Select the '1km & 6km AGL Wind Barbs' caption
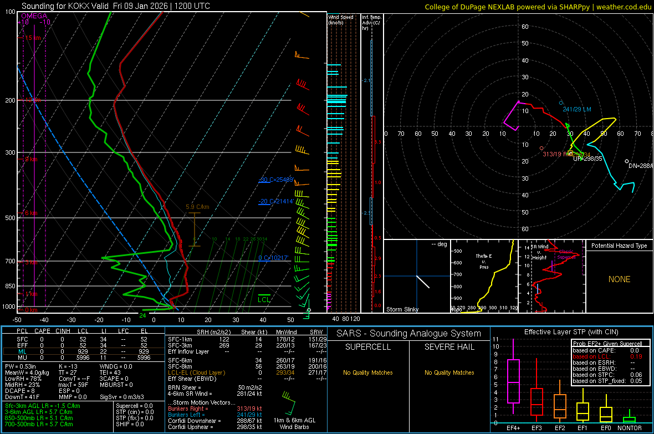The height and width of the screenshot is (434, 654). (x=294, y=423)
